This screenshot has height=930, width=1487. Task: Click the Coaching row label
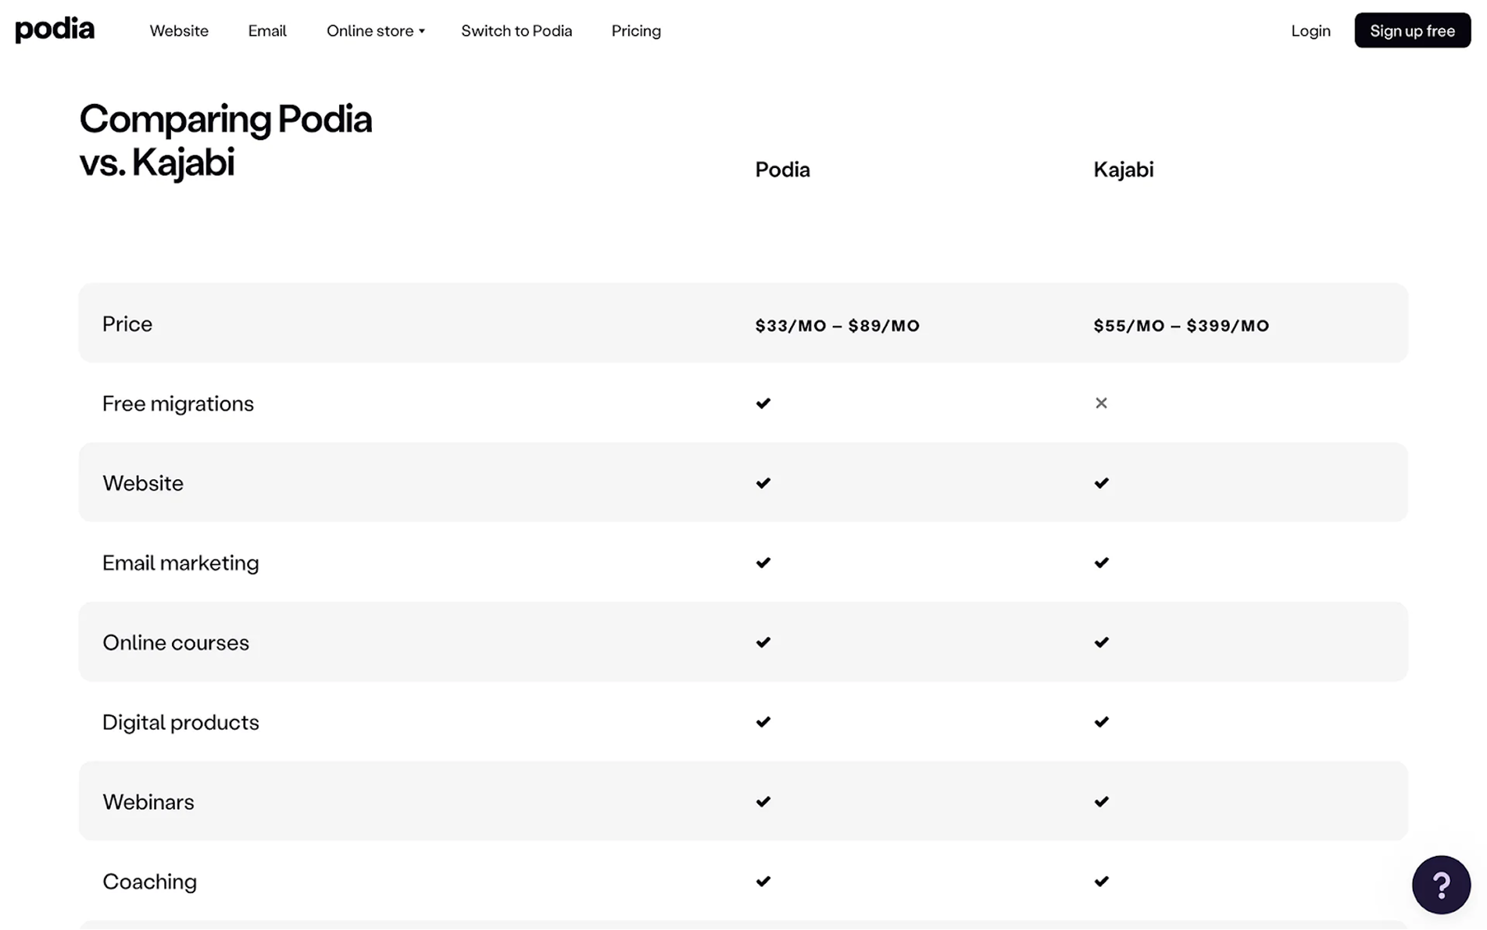(149, 882)
